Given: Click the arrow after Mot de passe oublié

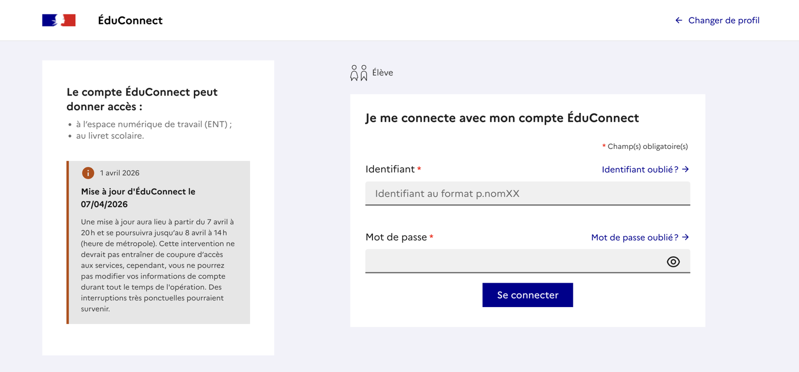Looking at the screenshot, I should pyautogui.click(x=686, y=237).
